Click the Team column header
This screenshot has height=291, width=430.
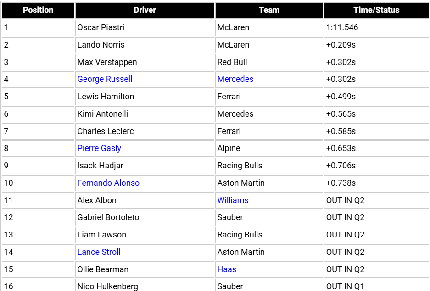(269, 11)
